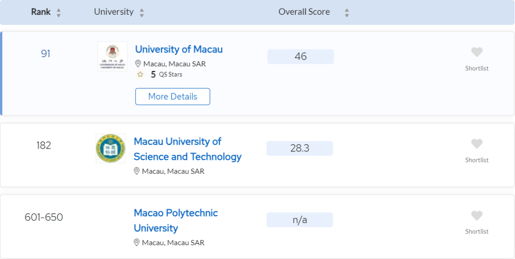Open More Details for University of Macau
515x259 pixels.
tap(173, 96)
